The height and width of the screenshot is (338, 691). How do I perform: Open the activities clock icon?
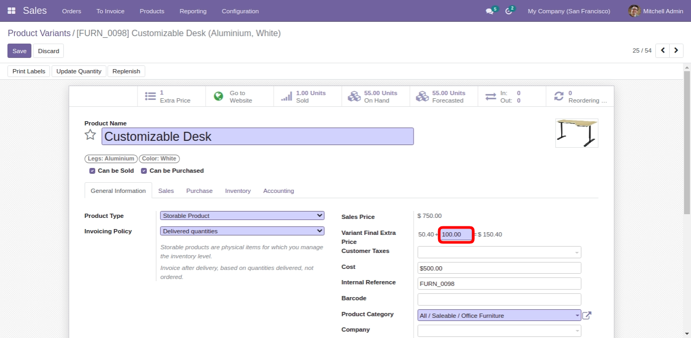coord(508,11)
